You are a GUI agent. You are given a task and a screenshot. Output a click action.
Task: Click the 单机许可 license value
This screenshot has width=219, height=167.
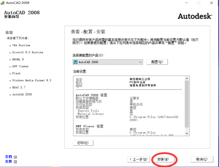pyautogui.click(x=136, y=105)
